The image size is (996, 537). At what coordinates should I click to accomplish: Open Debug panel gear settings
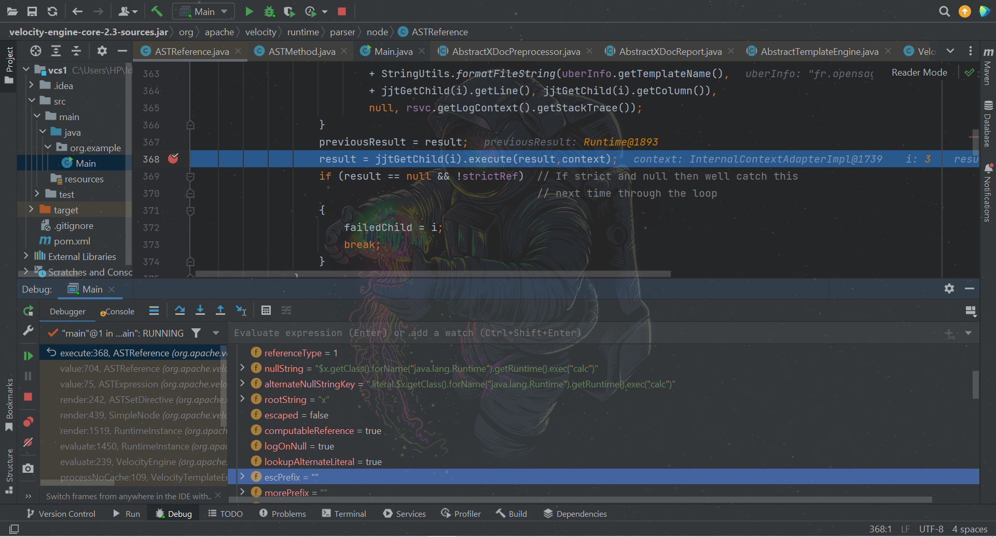tap(949, 288)
